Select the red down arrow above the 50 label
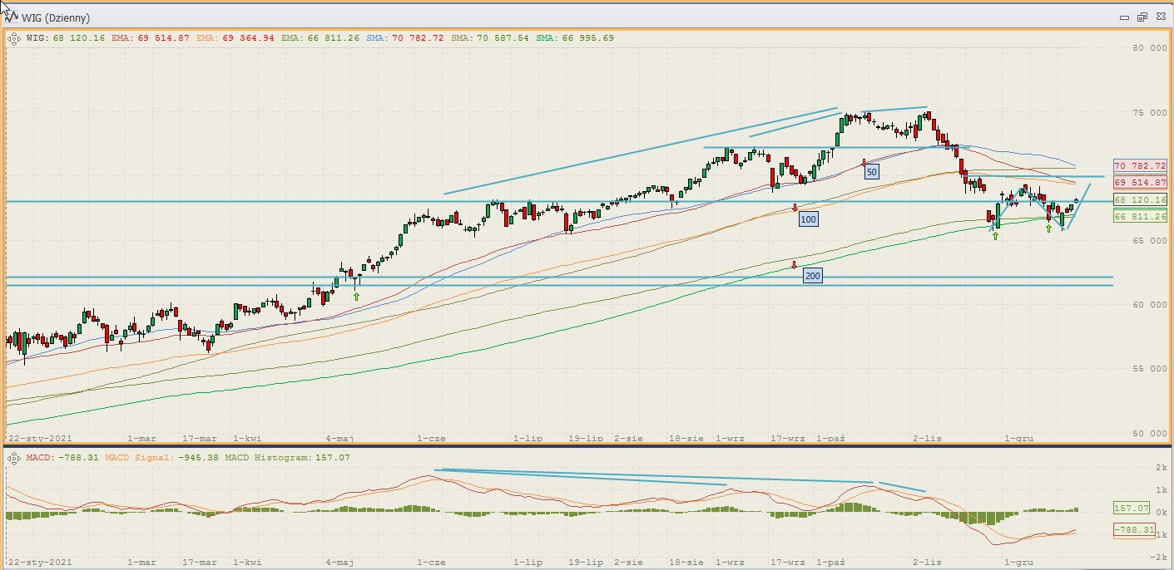Image resolution: width=1174 pixels, height=570 pixels. coord(864,162)
